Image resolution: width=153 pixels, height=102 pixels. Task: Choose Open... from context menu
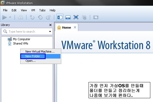(x=41, y=61)
